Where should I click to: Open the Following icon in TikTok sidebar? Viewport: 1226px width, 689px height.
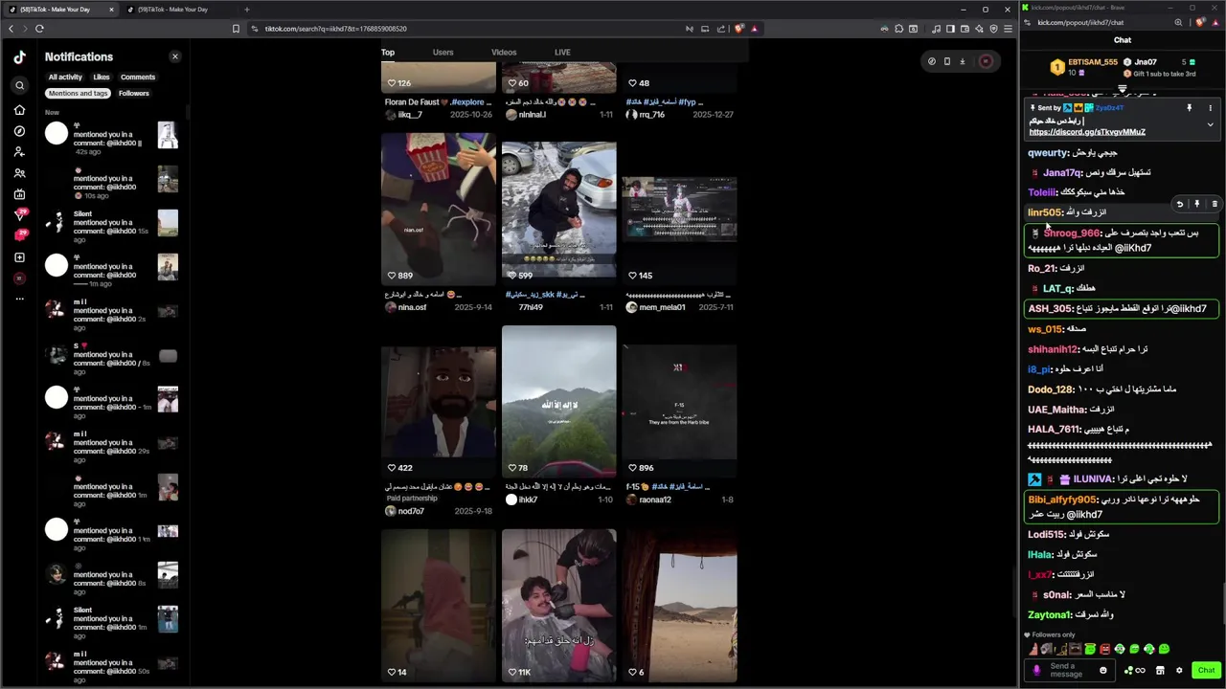(x=19, y=152)
